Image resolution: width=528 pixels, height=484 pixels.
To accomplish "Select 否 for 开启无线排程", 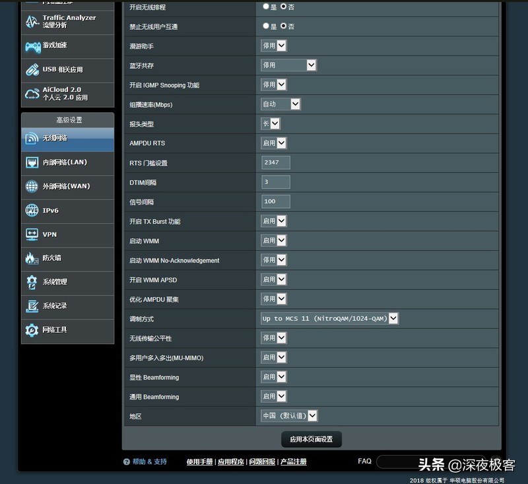I will tap(284, 7).
